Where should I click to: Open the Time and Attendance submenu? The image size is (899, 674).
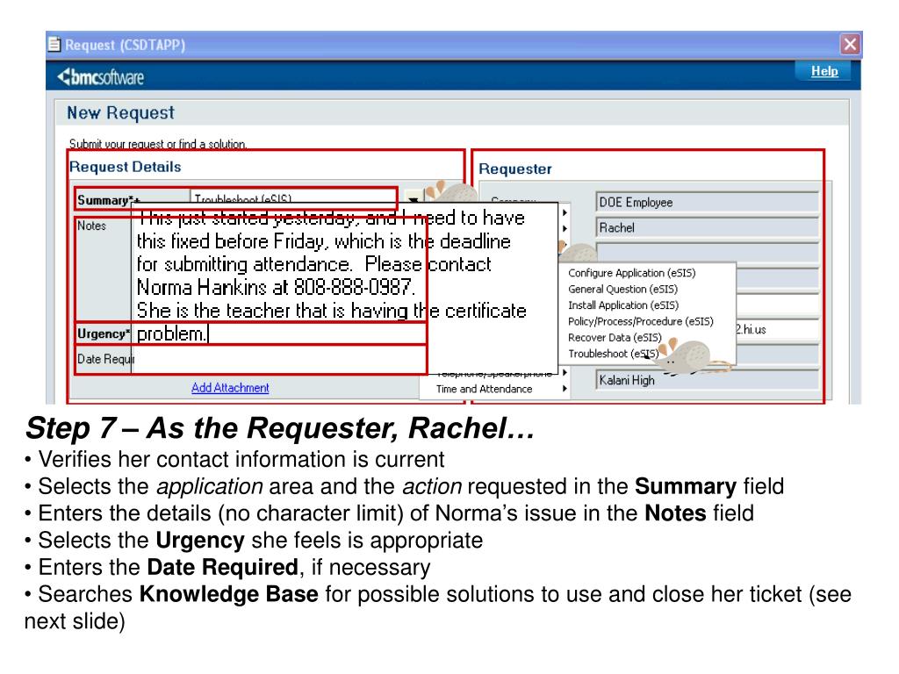[x=495, y=389]
